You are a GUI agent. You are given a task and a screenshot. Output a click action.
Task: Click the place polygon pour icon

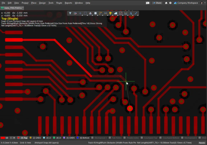(116, 13)
